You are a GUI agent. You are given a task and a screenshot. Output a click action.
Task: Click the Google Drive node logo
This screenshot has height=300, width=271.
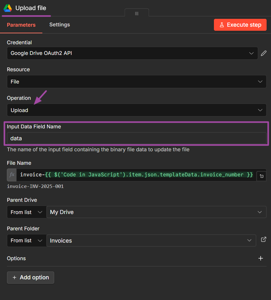[x=8, y=8]
